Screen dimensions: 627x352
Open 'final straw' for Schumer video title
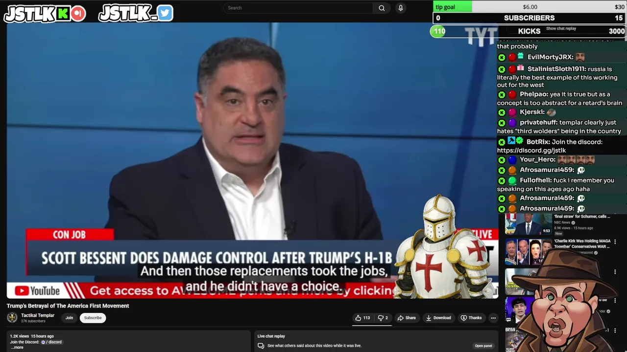582,216
